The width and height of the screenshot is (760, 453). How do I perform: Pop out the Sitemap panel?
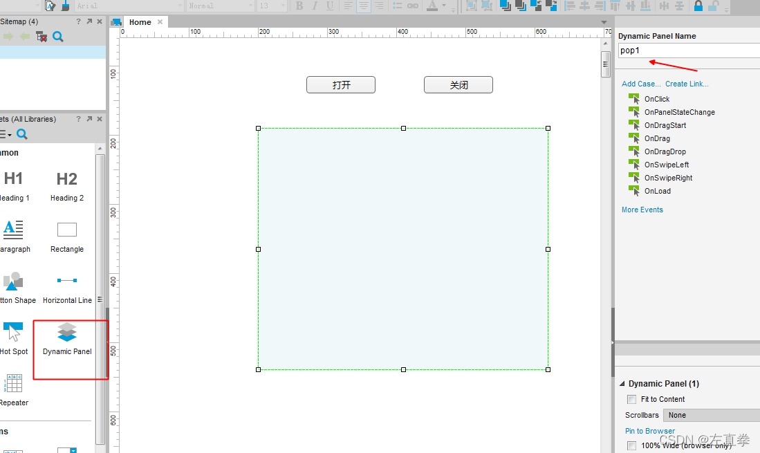point(89,21)
